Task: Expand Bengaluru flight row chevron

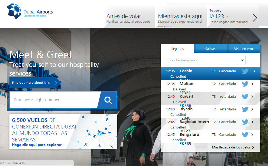Action: (x=252, y=134)
